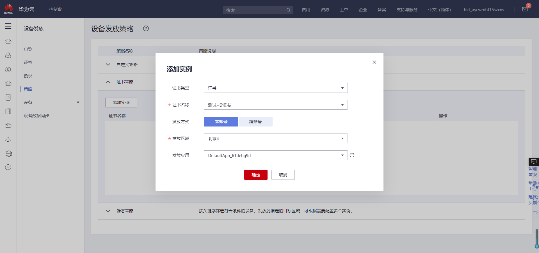Click the 建议反馈 link

533,200
